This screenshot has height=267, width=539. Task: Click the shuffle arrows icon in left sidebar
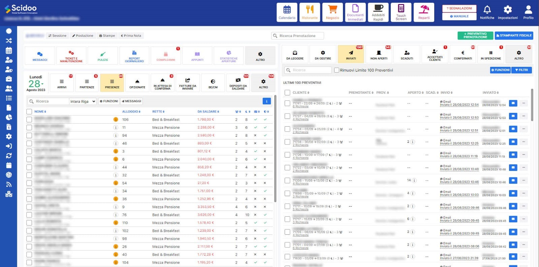9,41
